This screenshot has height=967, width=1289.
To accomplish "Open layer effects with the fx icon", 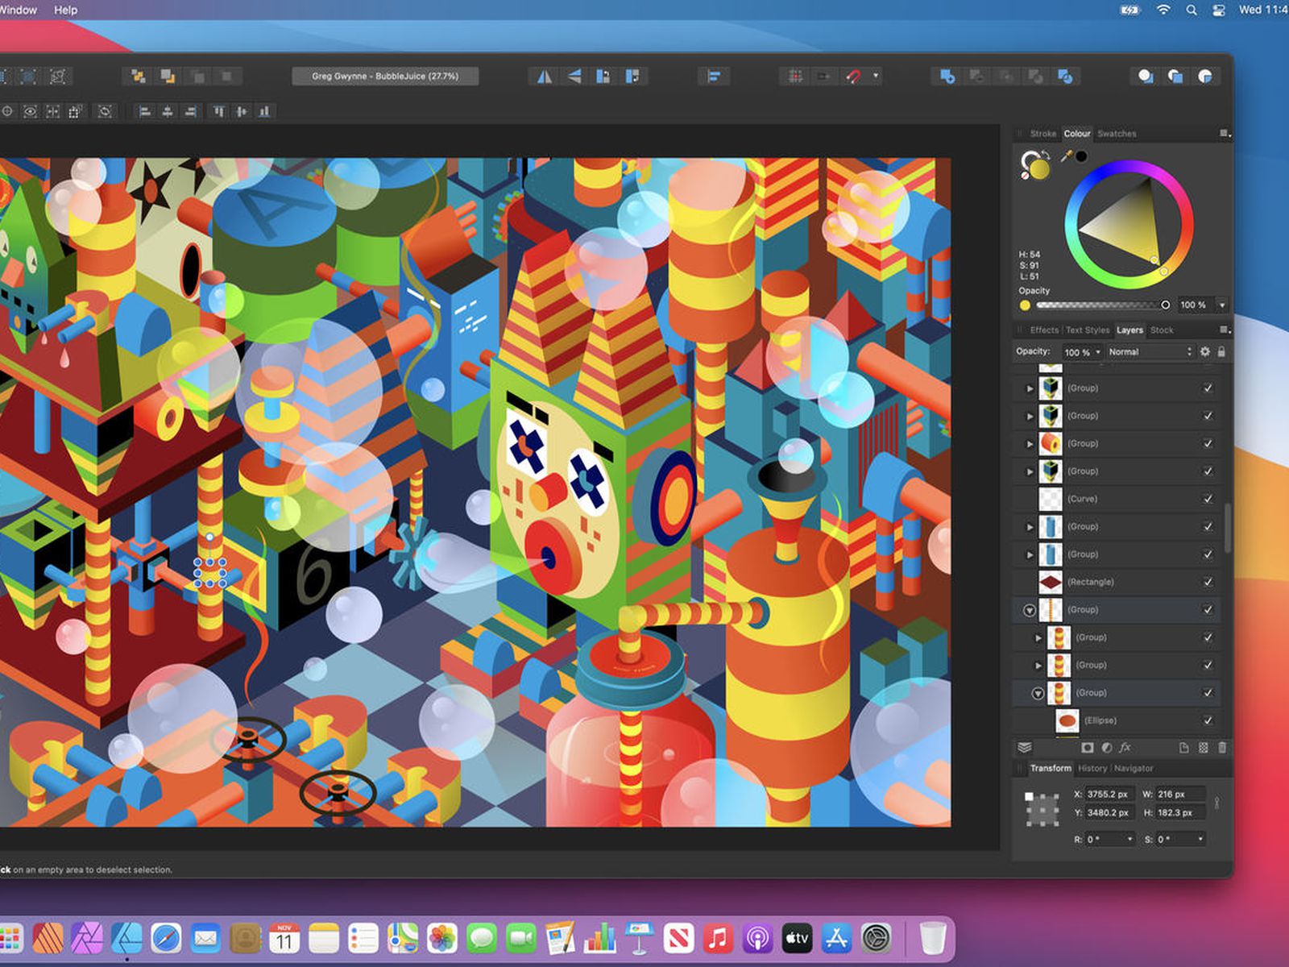I will click(1125, 748).
